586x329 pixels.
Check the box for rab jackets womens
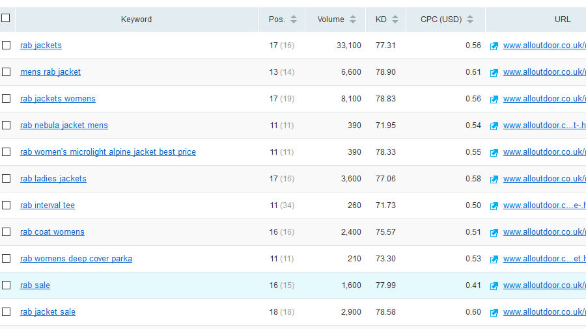pos(6,98)
